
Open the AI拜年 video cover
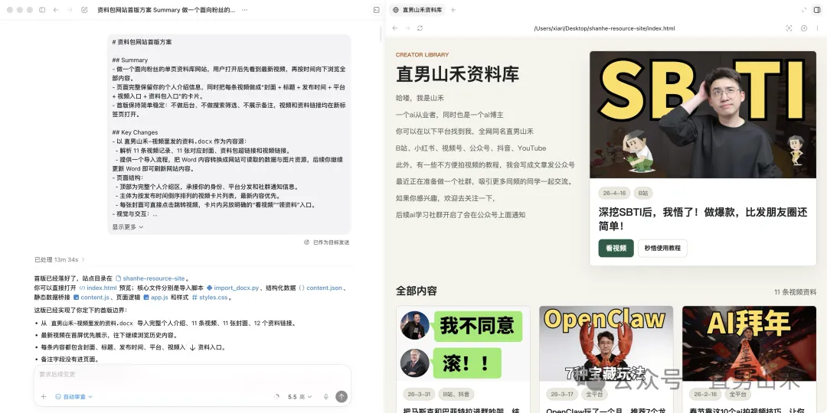[x=749, y=343]
